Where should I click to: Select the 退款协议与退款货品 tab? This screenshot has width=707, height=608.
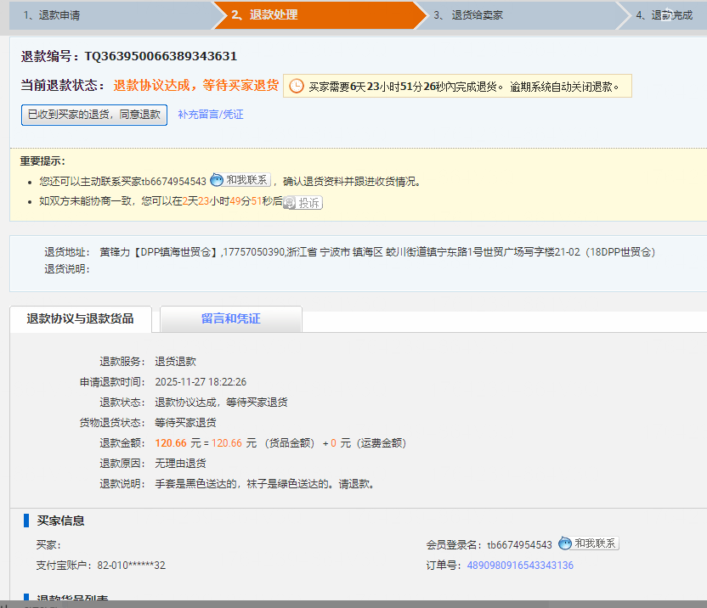(x=80, y=319)
